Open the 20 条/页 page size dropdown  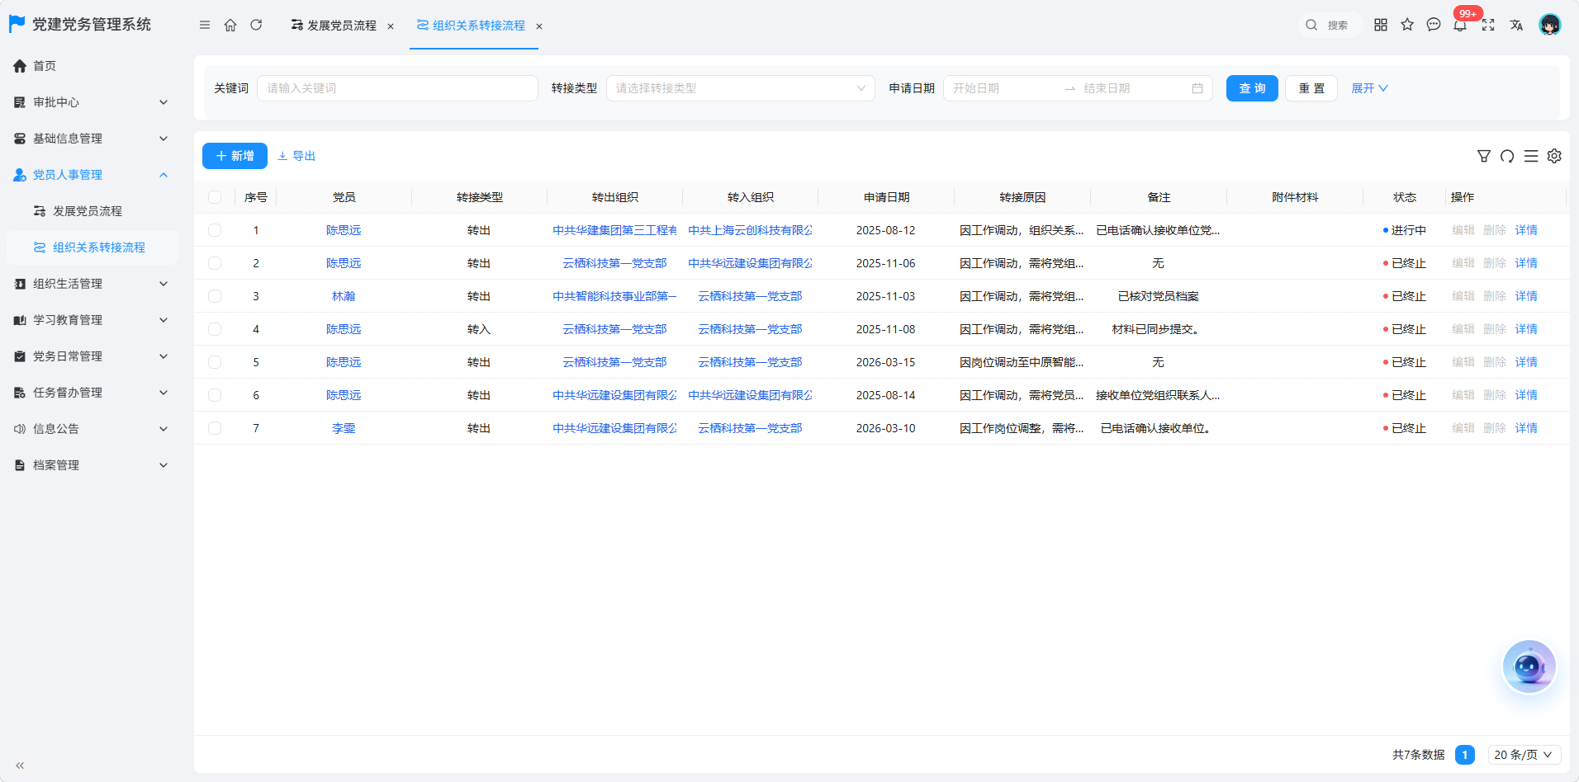click(1524, 755)
